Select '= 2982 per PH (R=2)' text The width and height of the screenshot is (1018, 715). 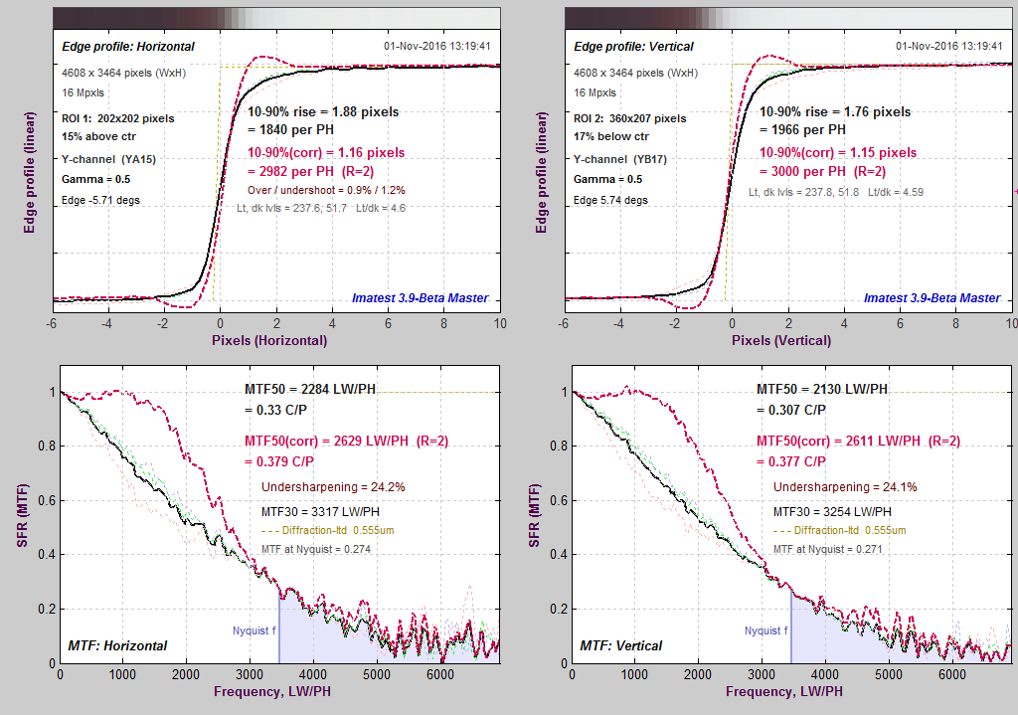coord(311,171)
